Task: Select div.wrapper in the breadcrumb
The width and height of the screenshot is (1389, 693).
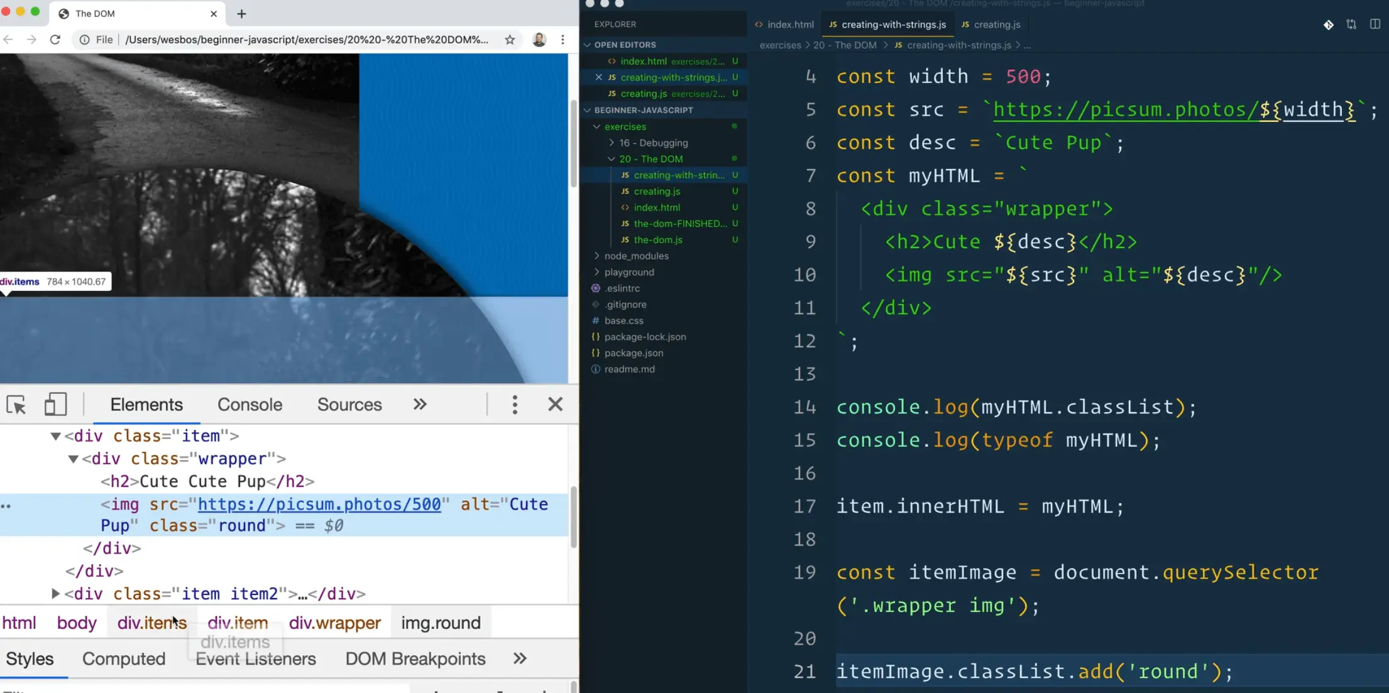Action: tap(334, 623)
